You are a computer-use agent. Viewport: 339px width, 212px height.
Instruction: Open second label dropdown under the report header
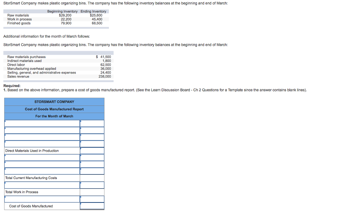point(42,131)
